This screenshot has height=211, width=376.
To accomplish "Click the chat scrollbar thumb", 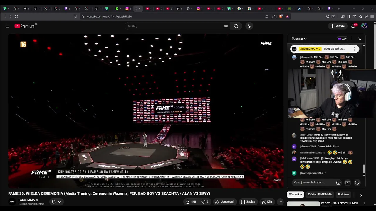I will pyautogui.click(x=364, y=169).
